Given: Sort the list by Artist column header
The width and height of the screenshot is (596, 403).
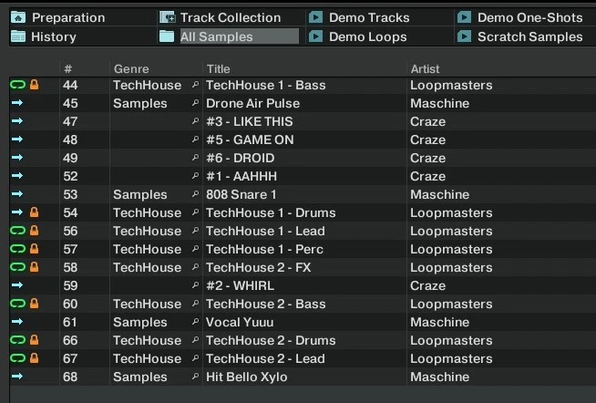Looking at the screenshot, I should (427, 69).
